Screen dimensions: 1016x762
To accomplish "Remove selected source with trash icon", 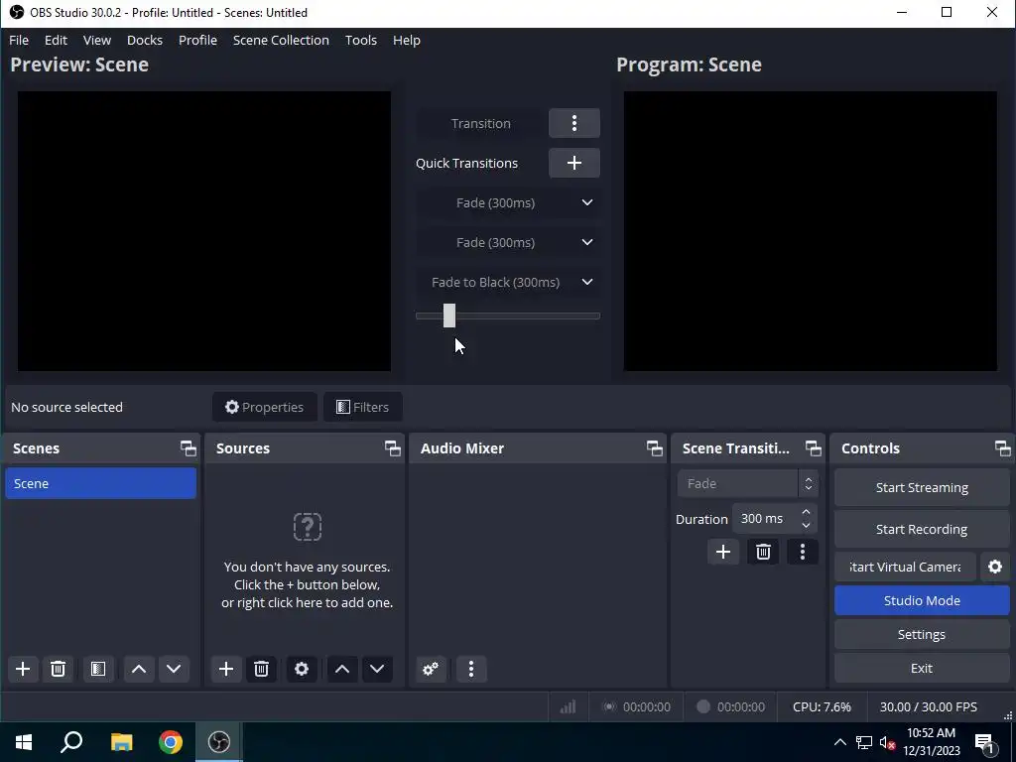I will pos(261,669).
